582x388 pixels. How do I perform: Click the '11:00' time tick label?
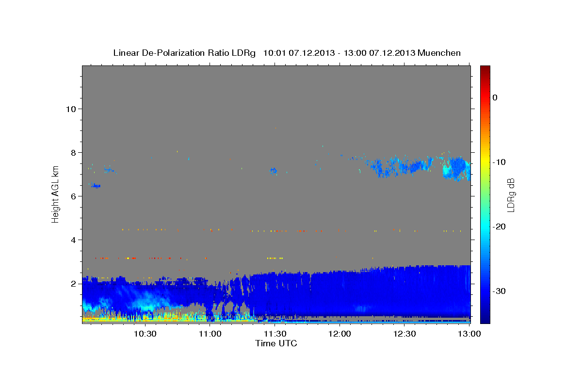210,334
